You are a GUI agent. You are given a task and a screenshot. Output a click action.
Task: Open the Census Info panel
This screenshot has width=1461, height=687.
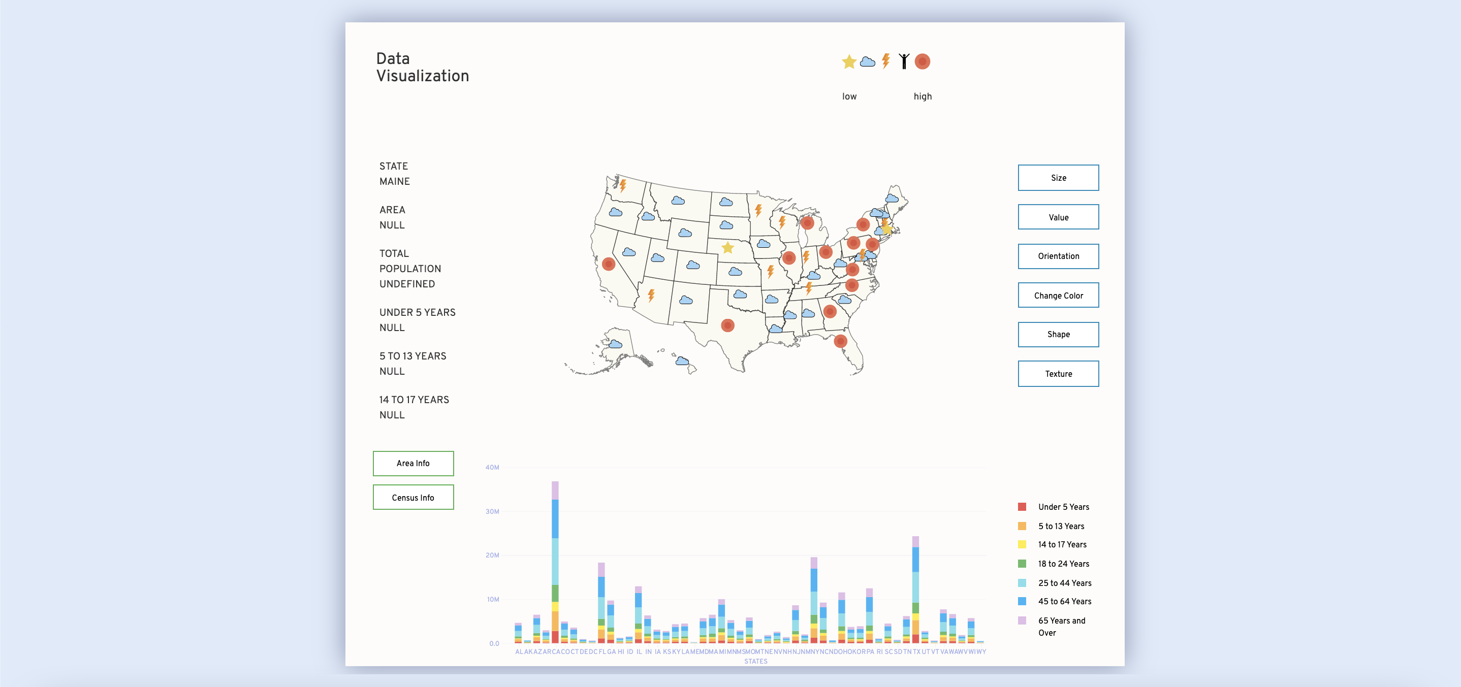tap(413, 497)
